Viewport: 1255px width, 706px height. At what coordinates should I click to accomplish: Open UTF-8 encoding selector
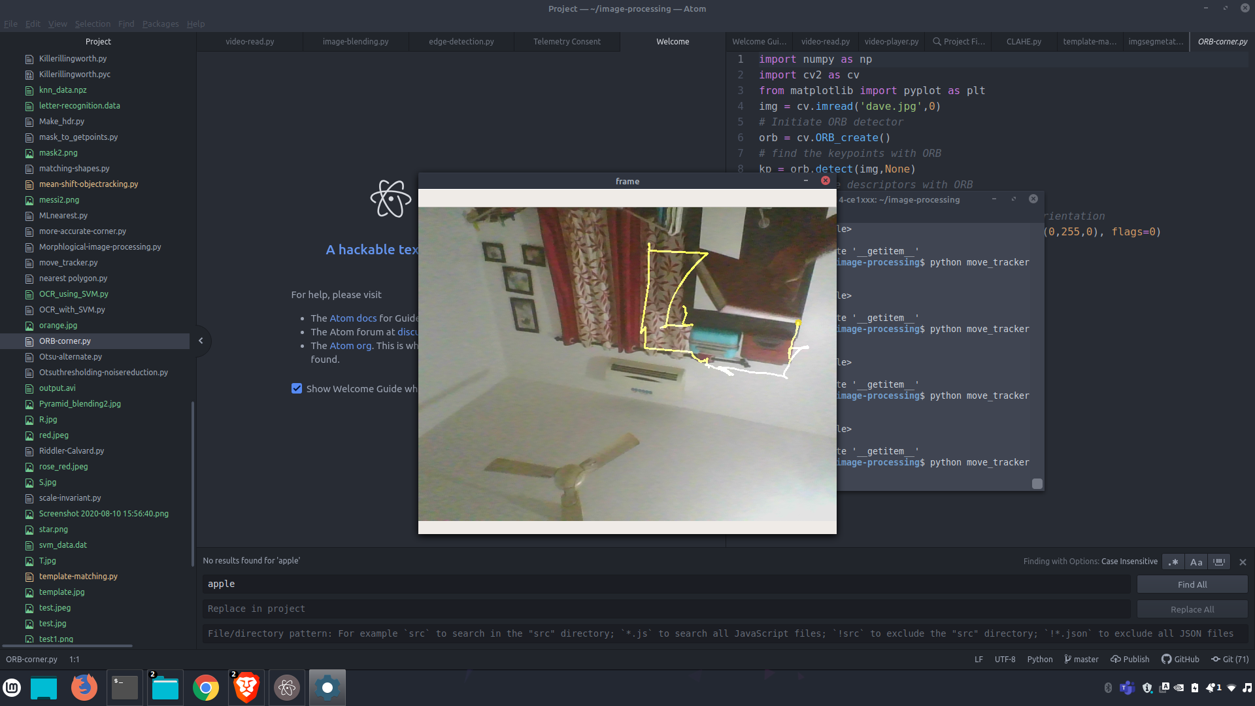coord(1005,660)
